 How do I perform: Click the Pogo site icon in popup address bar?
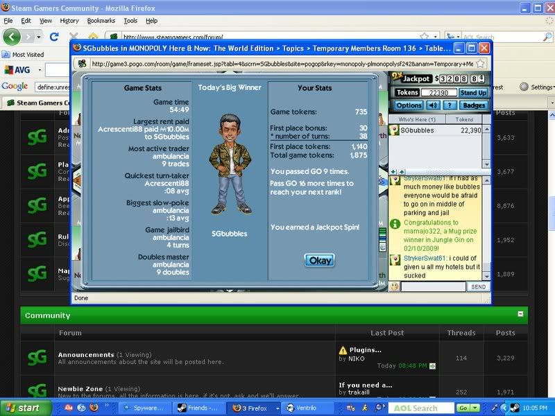coord(83,64)
